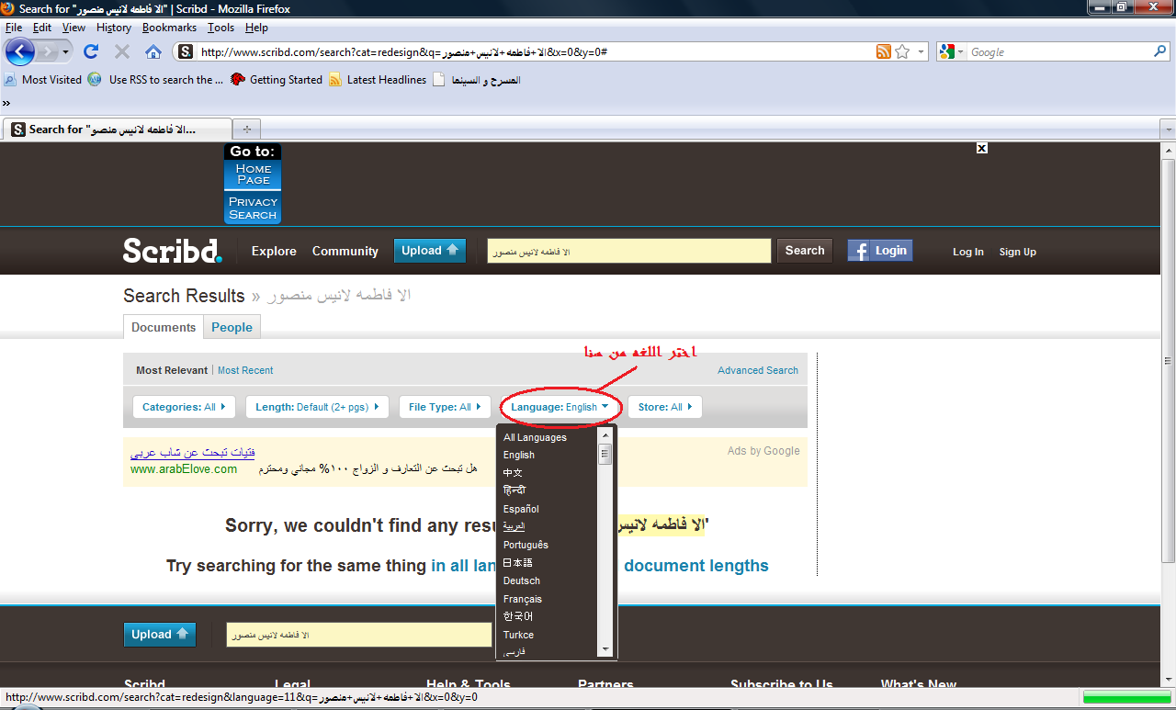Switch to the People tab

[232, 327]
